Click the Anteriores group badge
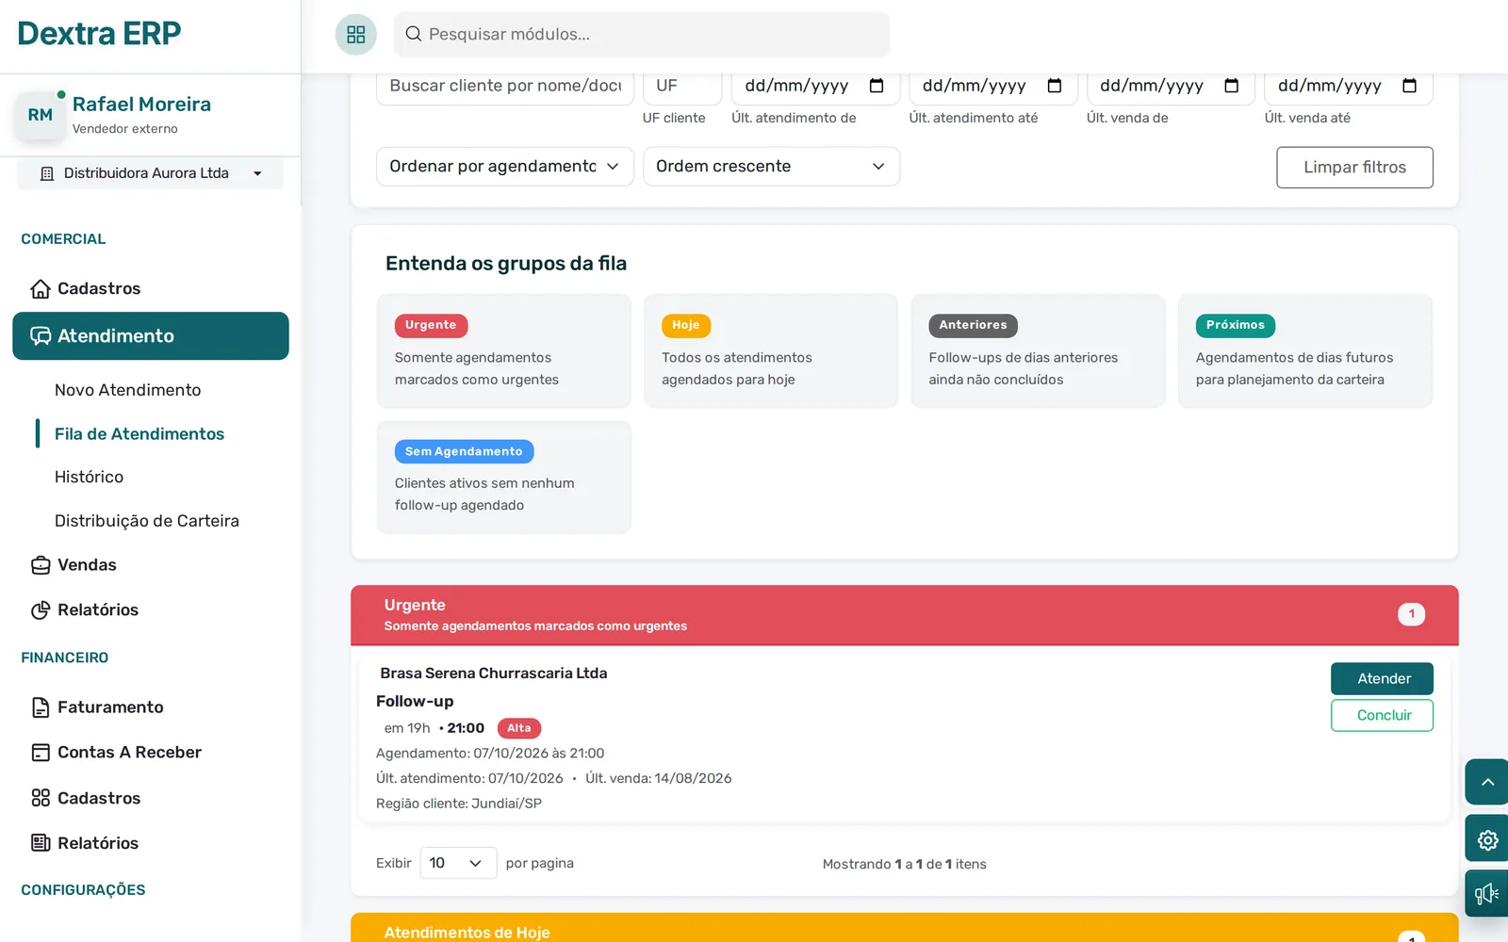The image size is (1508, 942). (x=973, y=325)
